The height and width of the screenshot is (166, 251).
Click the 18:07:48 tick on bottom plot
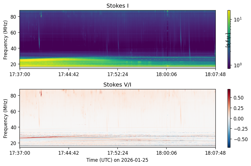click(215, 153)
